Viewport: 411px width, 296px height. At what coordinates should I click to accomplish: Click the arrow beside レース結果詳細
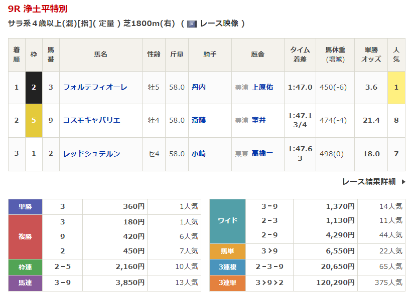coord(403,182)
